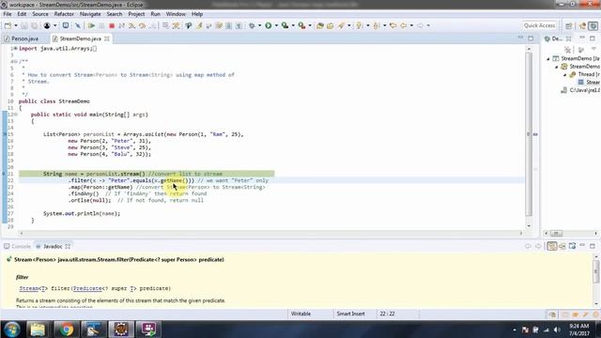
Task: Click the Quick Access search field
Action: pos(539,25)
